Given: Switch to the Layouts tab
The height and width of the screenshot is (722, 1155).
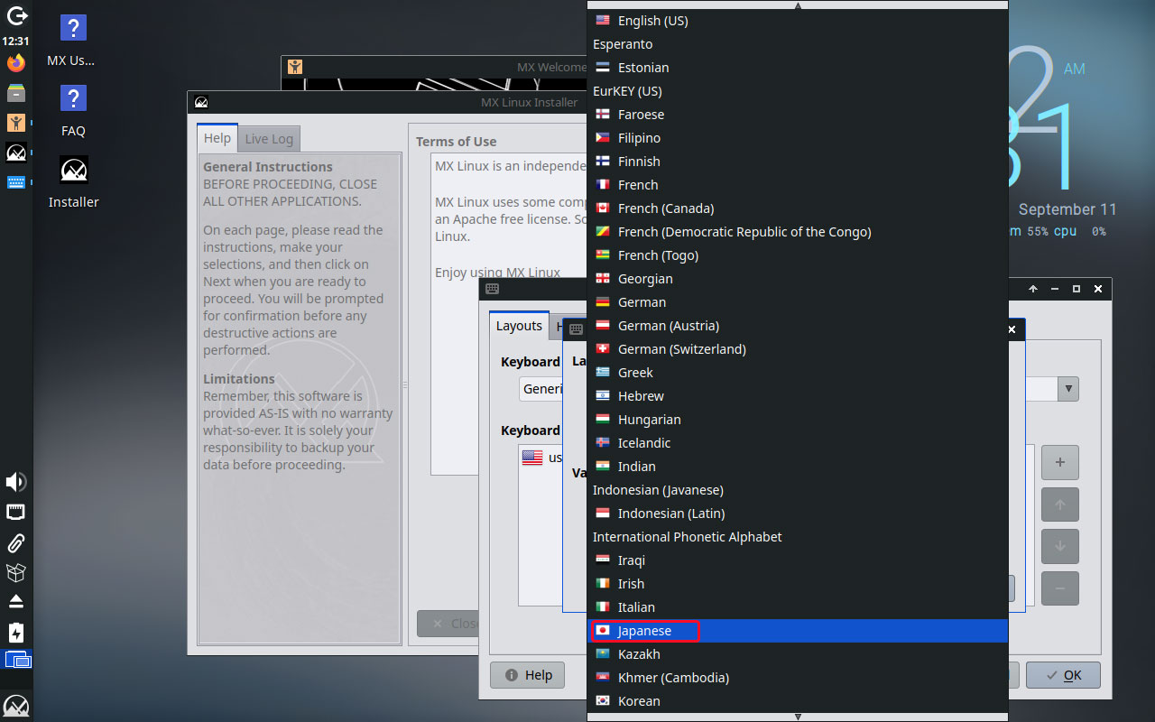Looking at the screenshot, I should (x=519, y=326).
